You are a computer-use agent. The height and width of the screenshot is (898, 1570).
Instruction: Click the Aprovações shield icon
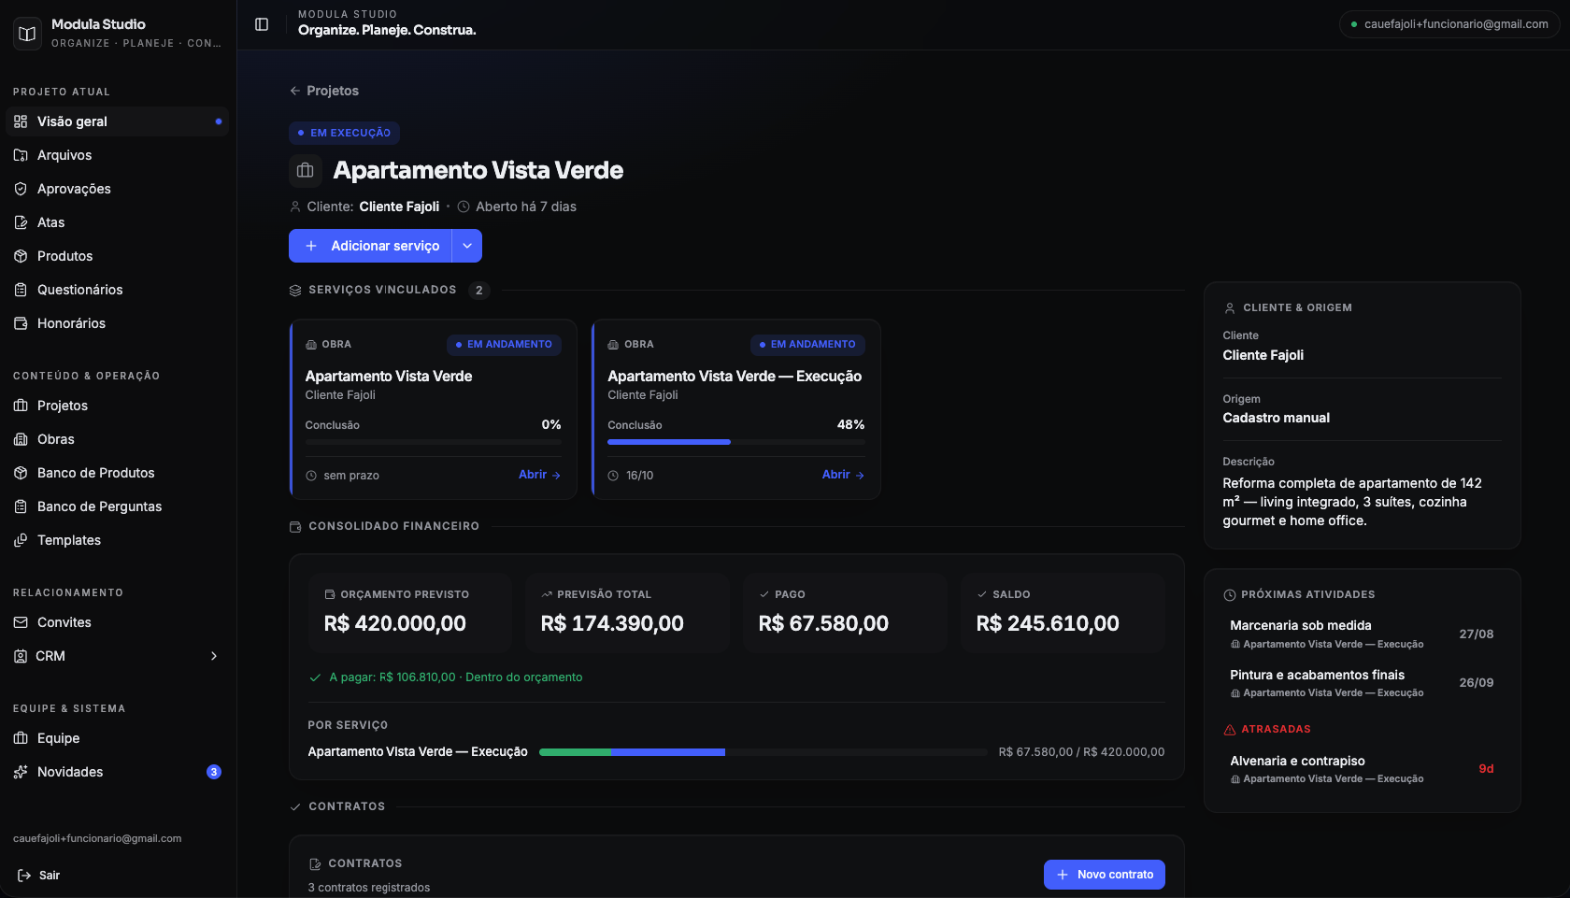[x=21, y=189]
